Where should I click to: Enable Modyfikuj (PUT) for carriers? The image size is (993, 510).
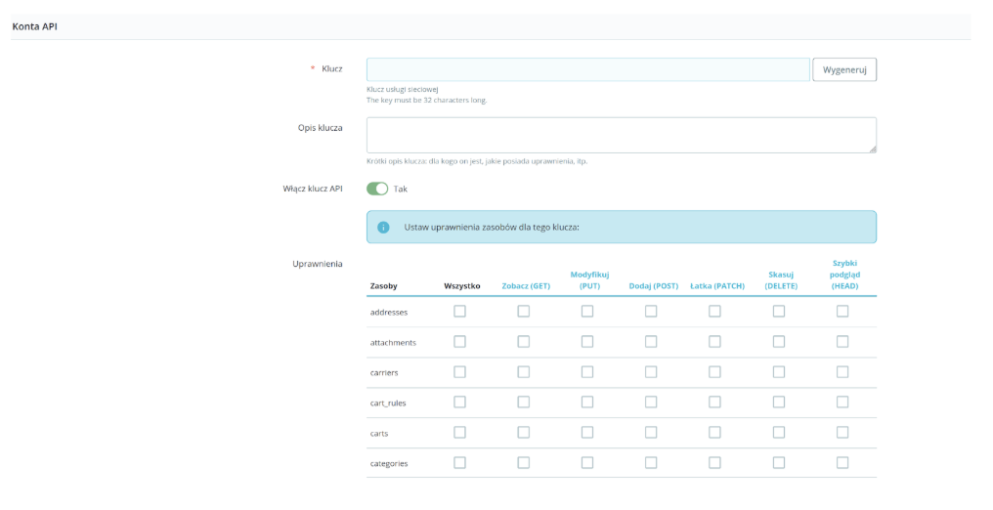[x=587, y=372]
